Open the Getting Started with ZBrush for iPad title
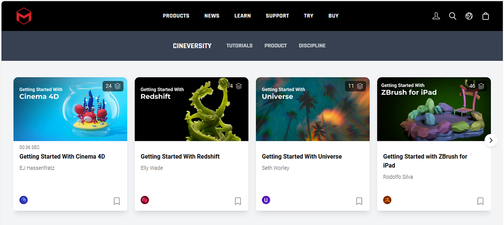This screenshot has width=504, height=225. pos(425,161)
